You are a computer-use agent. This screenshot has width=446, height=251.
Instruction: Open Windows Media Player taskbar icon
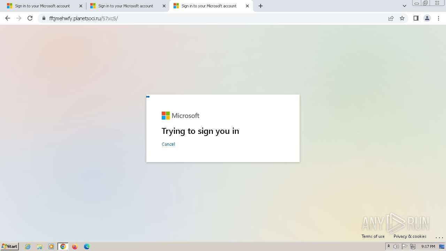pos(51,246)
